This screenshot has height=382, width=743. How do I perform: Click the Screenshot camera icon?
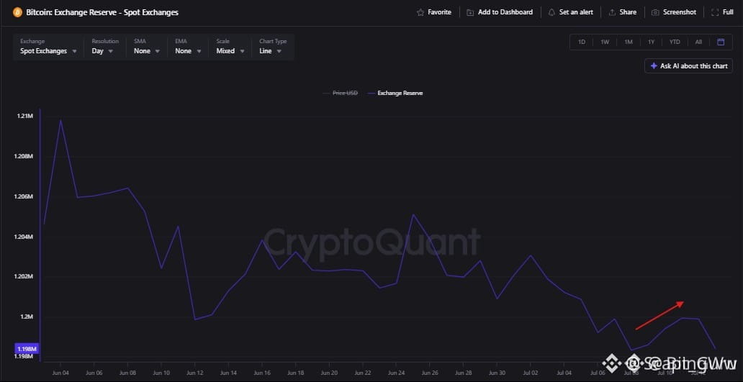[655, 12]
